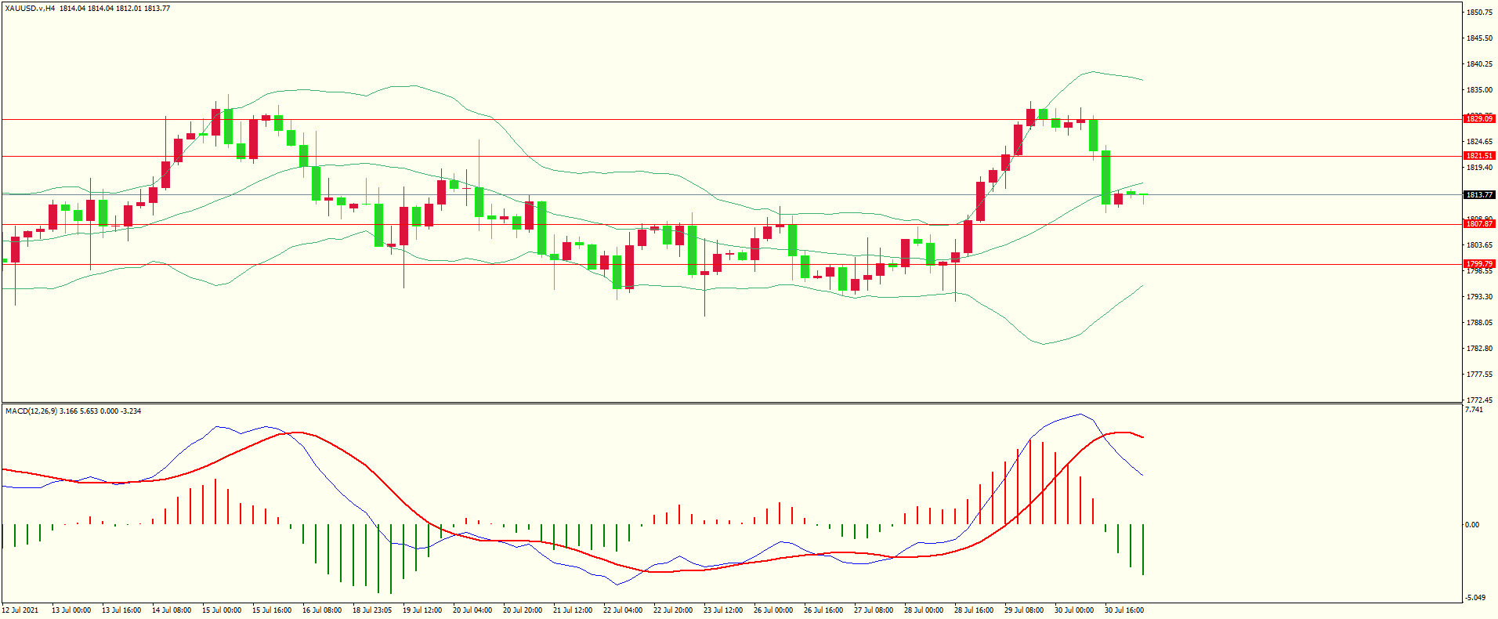1498x619 pixels.
Task: Select the 1807.87 red price tag
Action: point(1479,224)
